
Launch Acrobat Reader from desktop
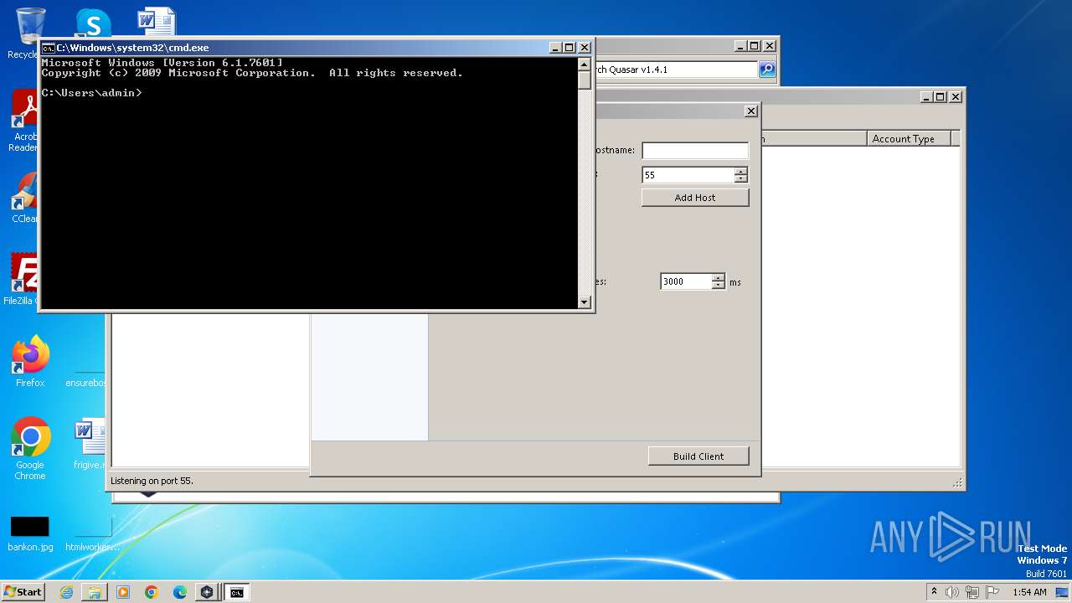click(x=23, y=121)
